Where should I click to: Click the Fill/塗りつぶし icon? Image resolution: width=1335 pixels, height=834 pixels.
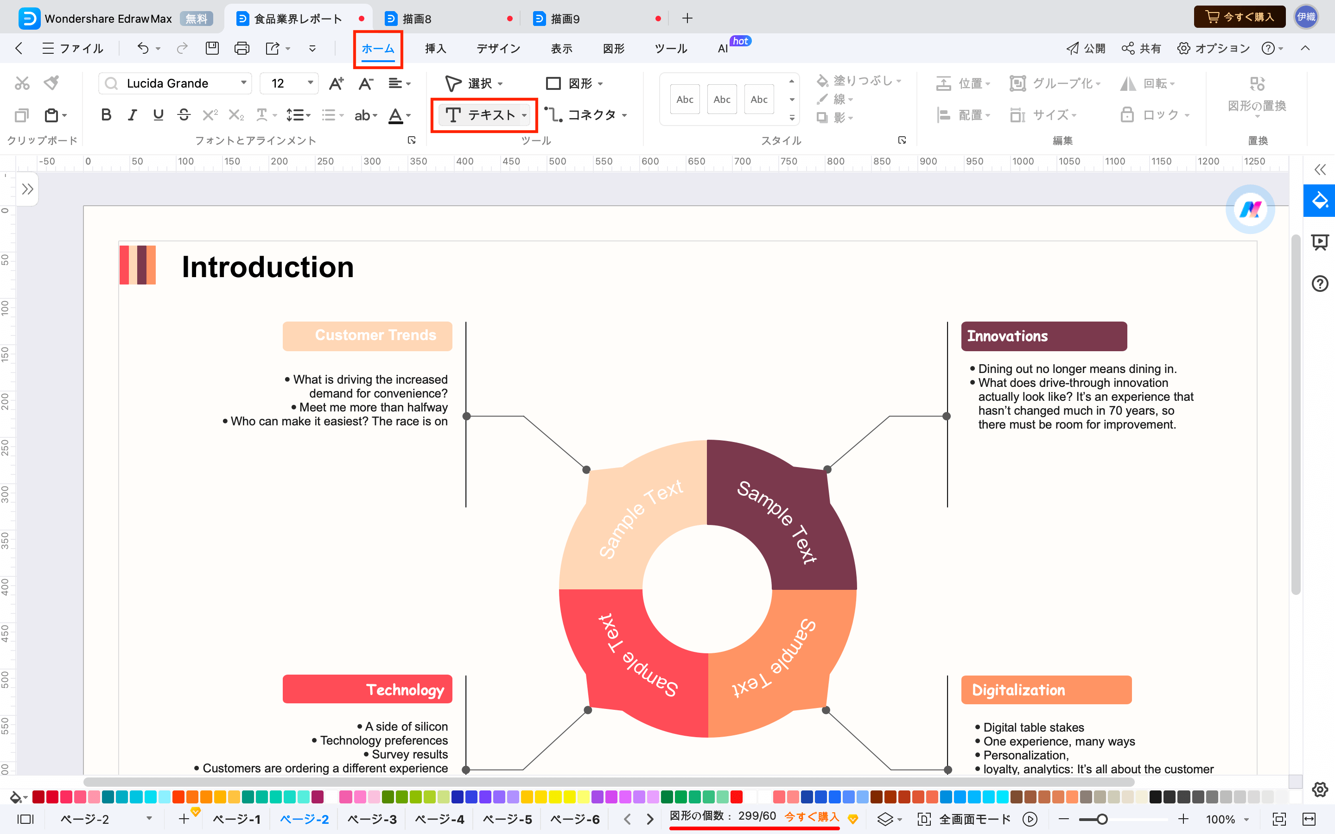click(x=822, y=80)
